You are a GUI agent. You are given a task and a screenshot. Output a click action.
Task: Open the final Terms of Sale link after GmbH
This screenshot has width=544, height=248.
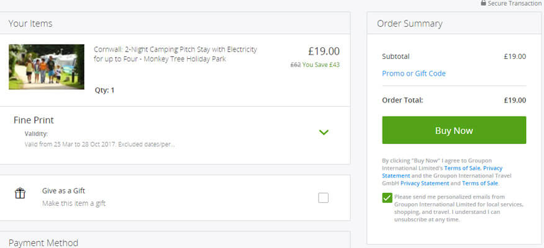coord(480,184)
